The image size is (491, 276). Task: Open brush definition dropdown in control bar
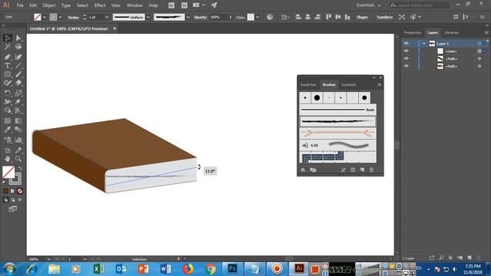(188, 17)
